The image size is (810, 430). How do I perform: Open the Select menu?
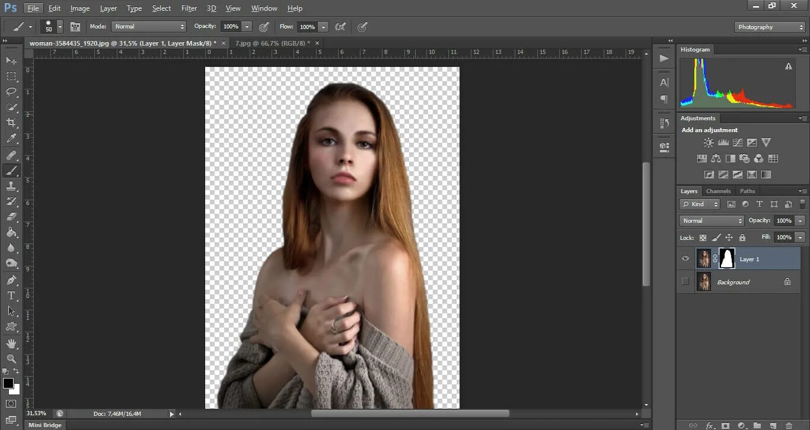(161, 8)
